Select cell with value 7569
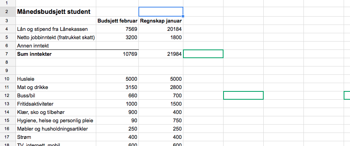The image size is (350, 146). [117, 29]
